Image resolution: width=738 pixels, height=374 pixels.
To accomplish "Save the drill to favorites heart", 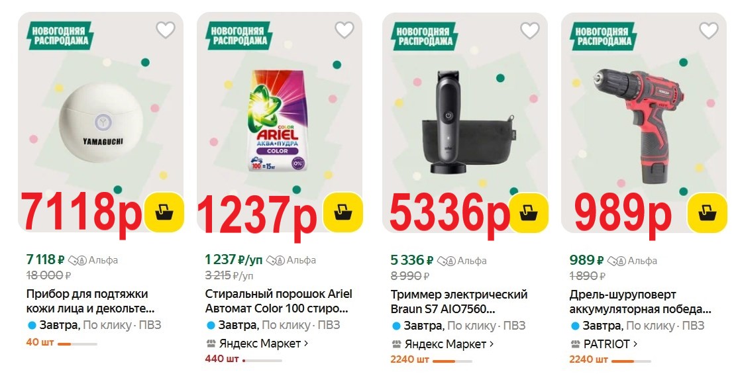I will [x=708, y=30].
